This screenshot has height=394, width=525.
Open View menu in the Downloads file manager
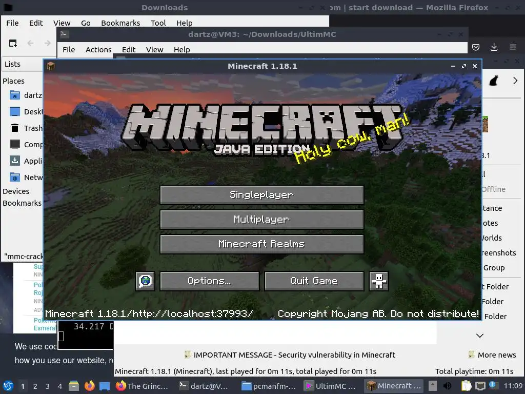pos(62,23)
